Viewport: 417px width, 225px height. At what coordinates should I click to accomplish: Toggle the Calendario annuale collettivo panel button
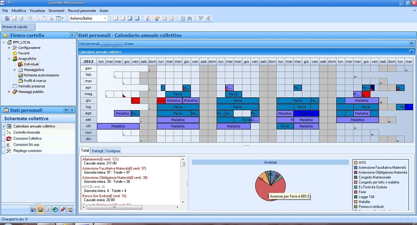pos(411,52)
